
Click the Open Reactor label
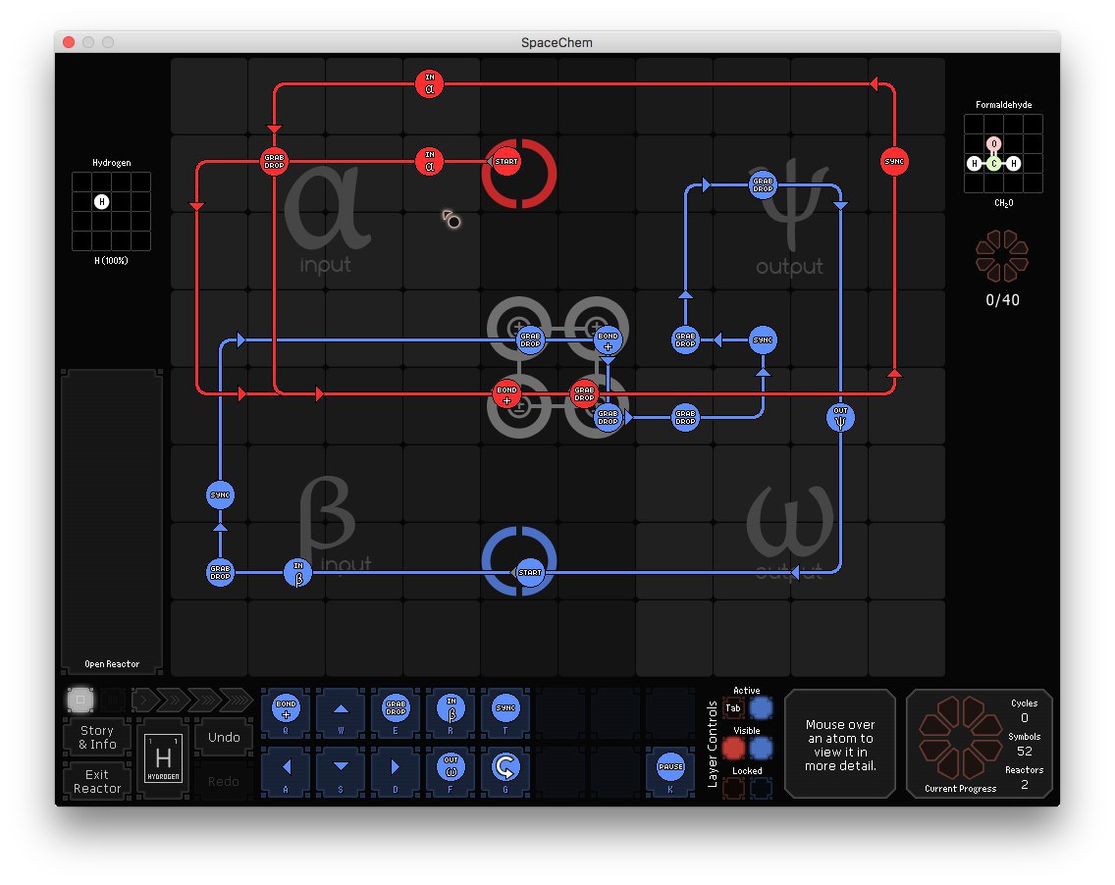[x=112, y=664]
